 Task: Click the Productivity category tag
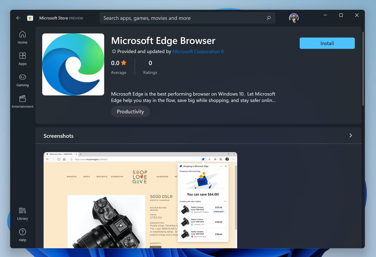point(130,112)
